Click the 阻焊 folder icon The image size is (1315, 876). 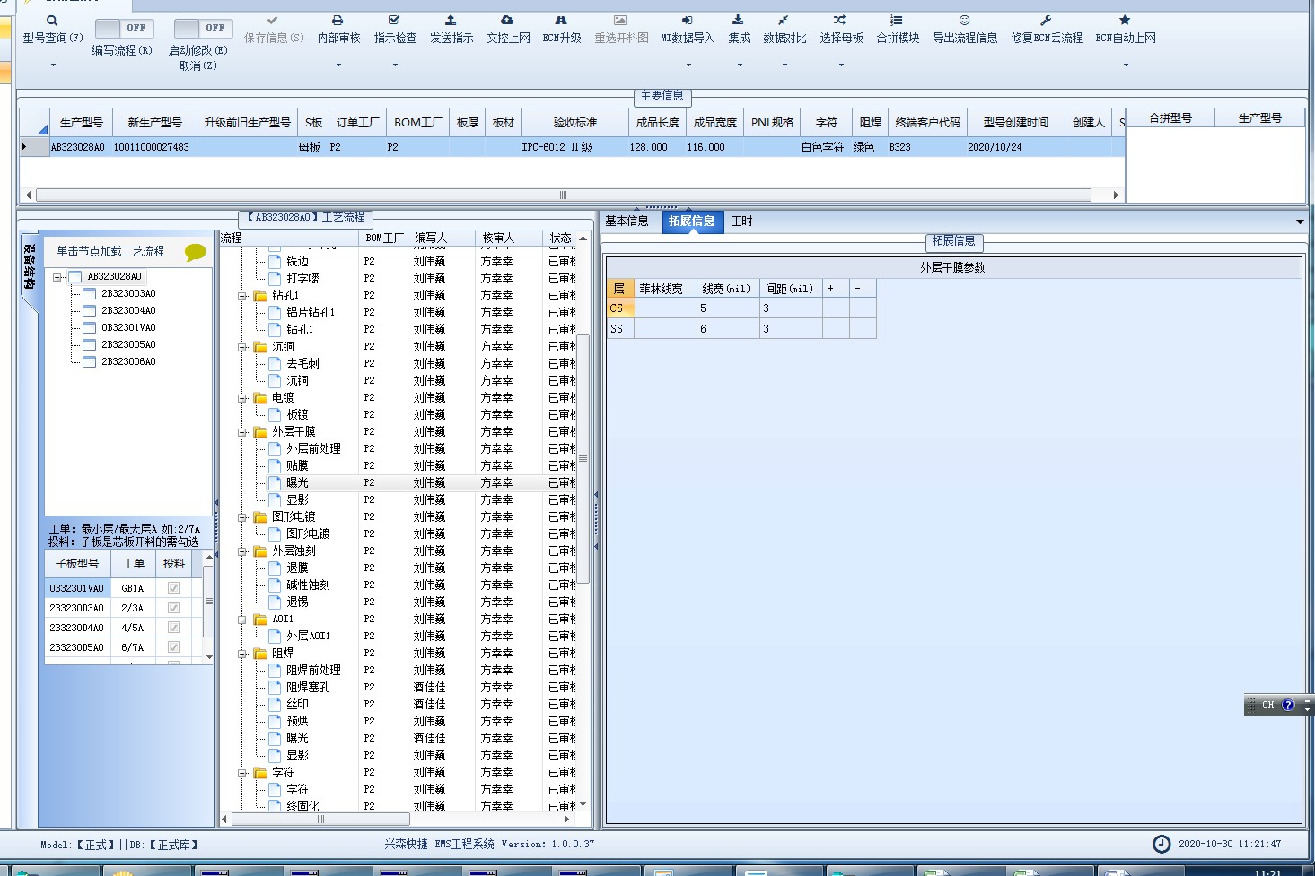260,653
